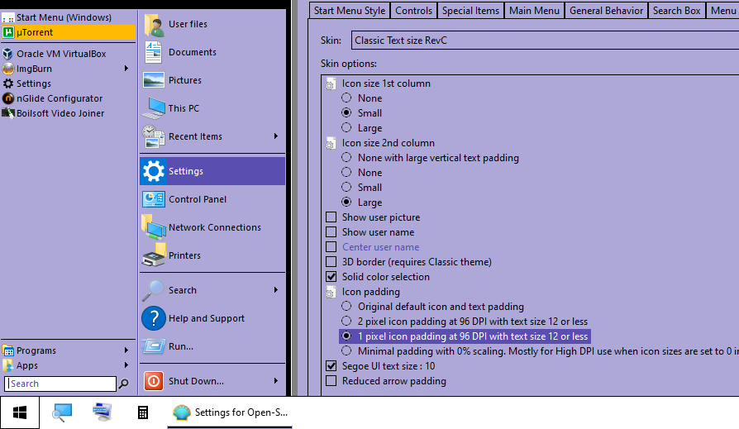The width and height of the screenshot is (739, 429).
Task: Open nGlide Configurator
Action: click(x=60, y=98)
